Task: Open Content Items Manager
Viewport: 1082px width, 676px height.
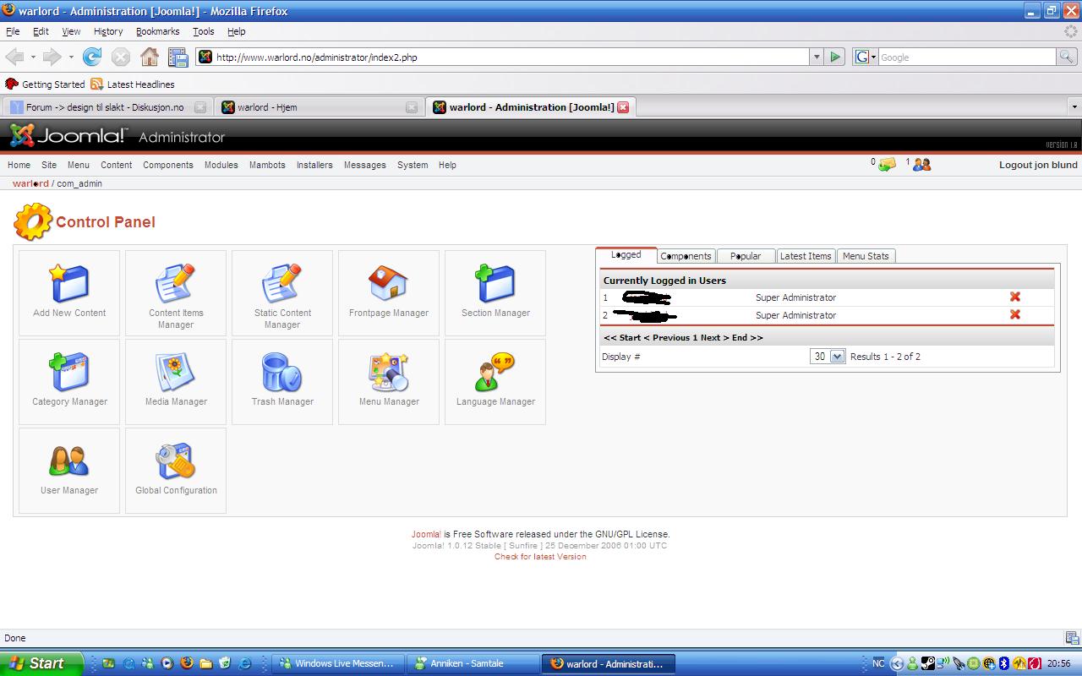Action: [176, 292]
